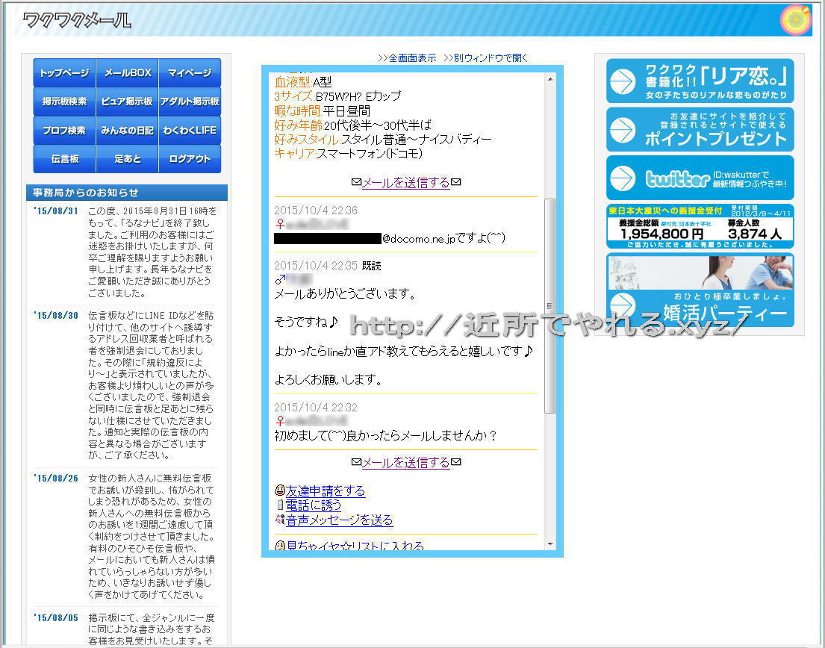This screenshot has height=648, width=825.
Task: Click arrow icon on ポイントプレゼント banner
Action: click(622, 130)
